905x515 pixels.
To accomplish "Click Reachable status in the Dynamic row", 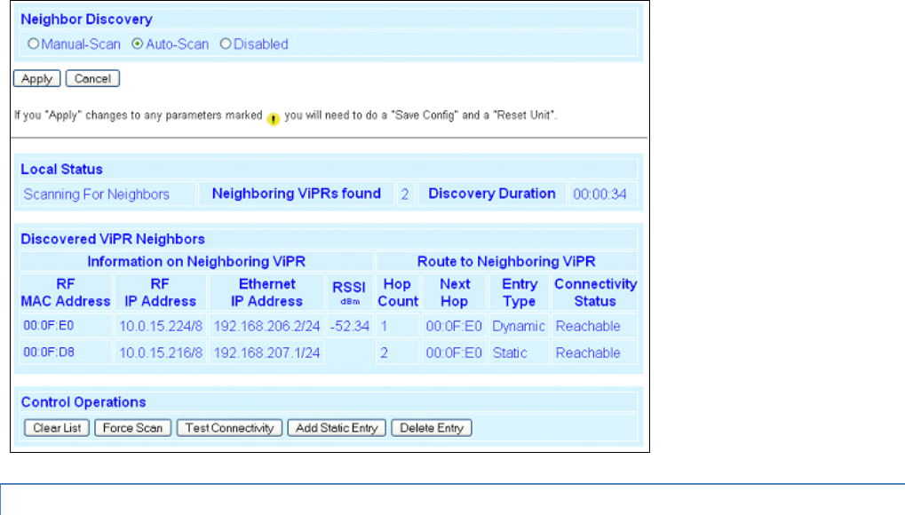I will [588, 326].
